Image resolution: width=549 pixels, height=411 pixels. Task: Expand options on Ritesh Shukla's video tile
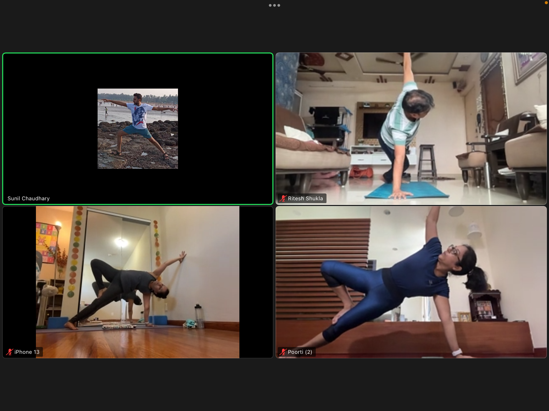coord(411,128)
